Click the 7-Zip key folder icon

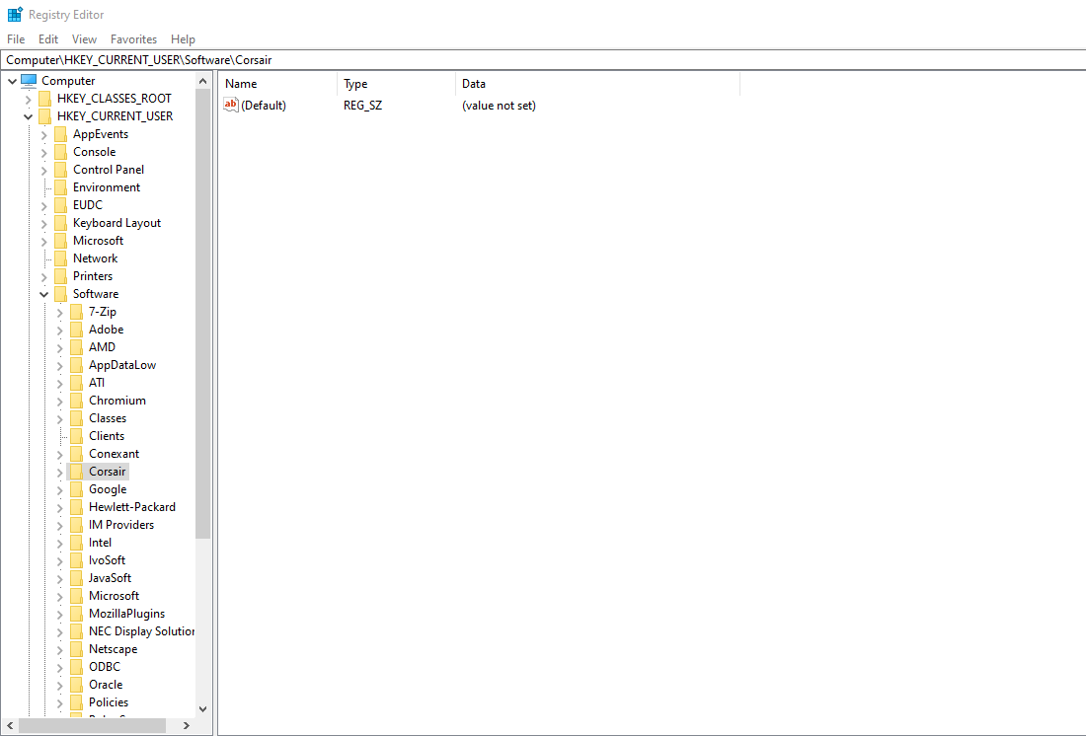coord(78,311)
